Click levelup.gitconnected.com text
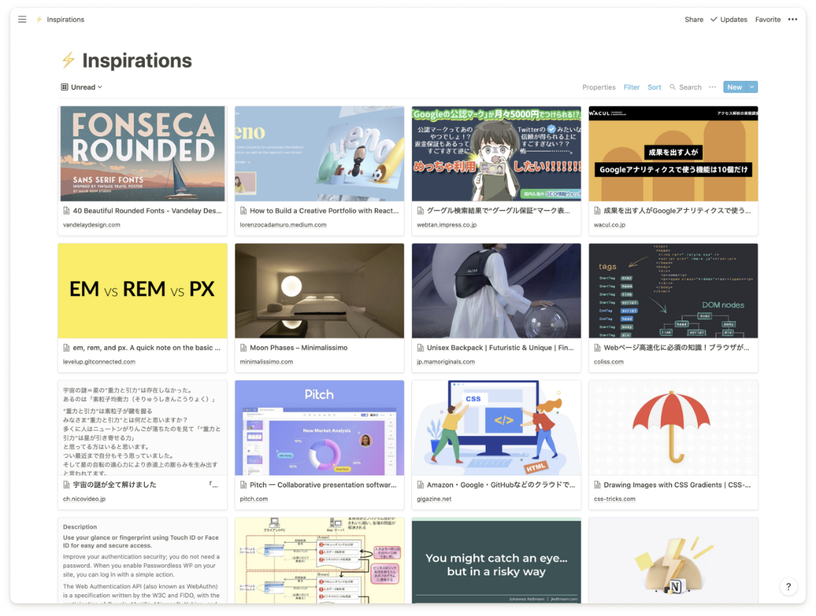 (99, 362)
